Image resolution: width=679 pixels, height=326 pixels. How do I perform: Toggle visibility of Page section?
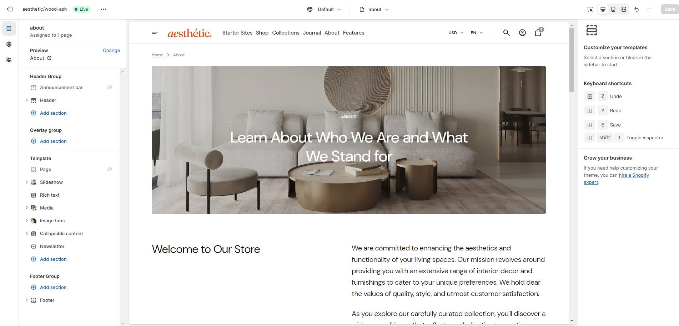click(x=110, y=169)
